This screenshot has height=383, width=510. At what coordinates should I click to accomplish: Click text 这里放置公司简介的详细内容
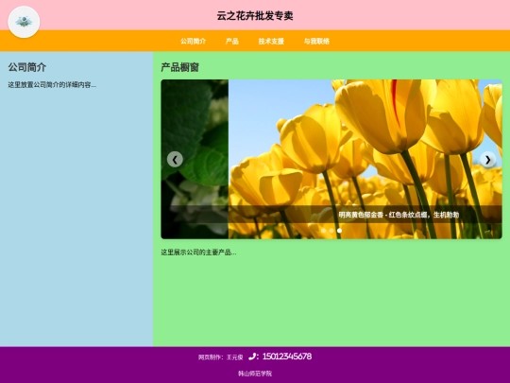52,85
